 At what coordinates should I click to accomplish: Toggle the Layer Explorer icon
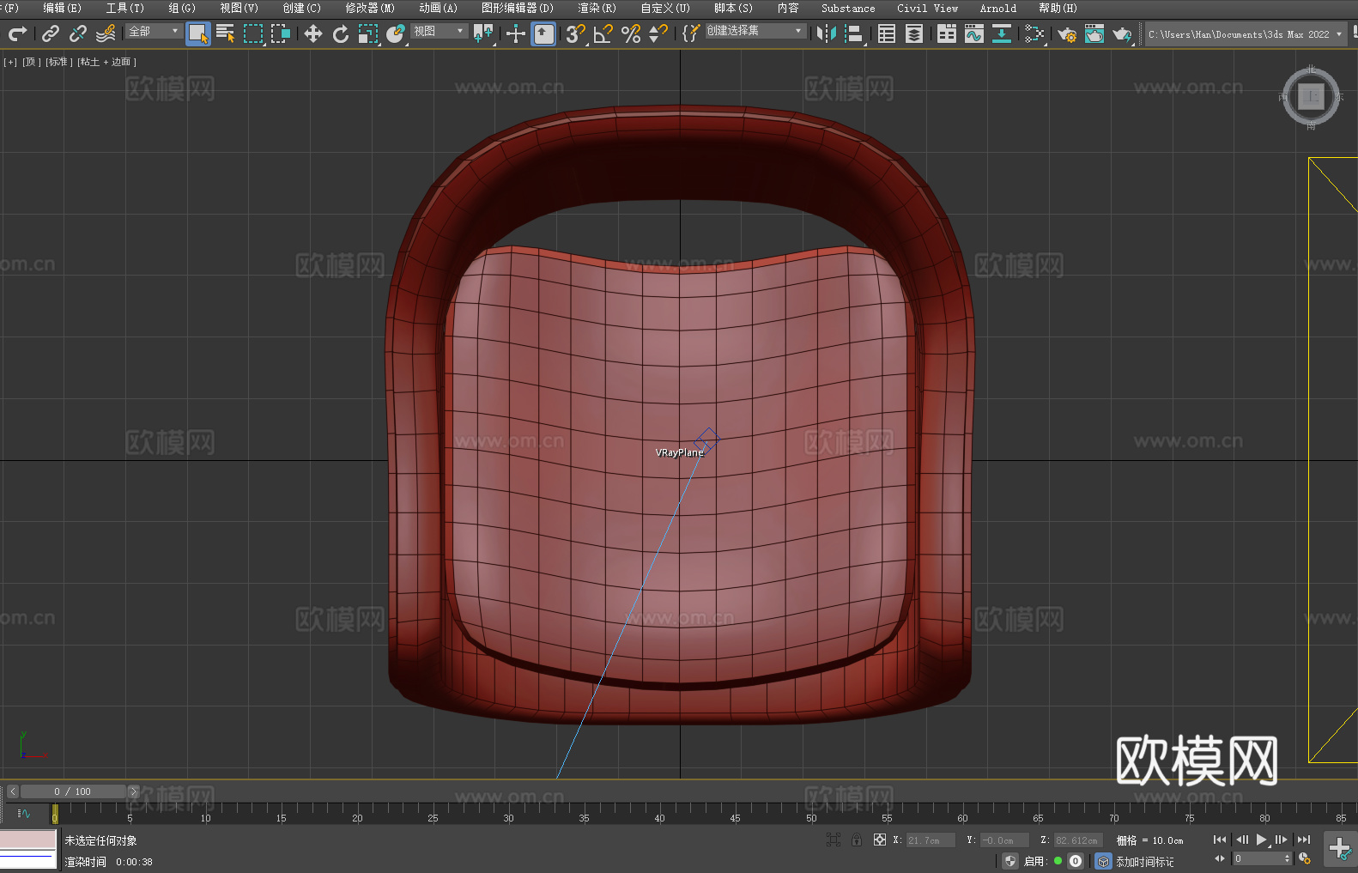click(914, 33)
